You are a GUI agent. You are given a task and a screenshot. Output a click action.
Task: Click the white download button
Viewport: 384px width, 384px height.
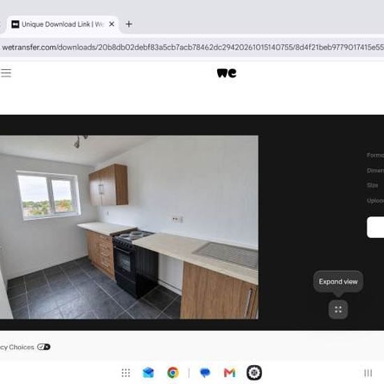376,227
